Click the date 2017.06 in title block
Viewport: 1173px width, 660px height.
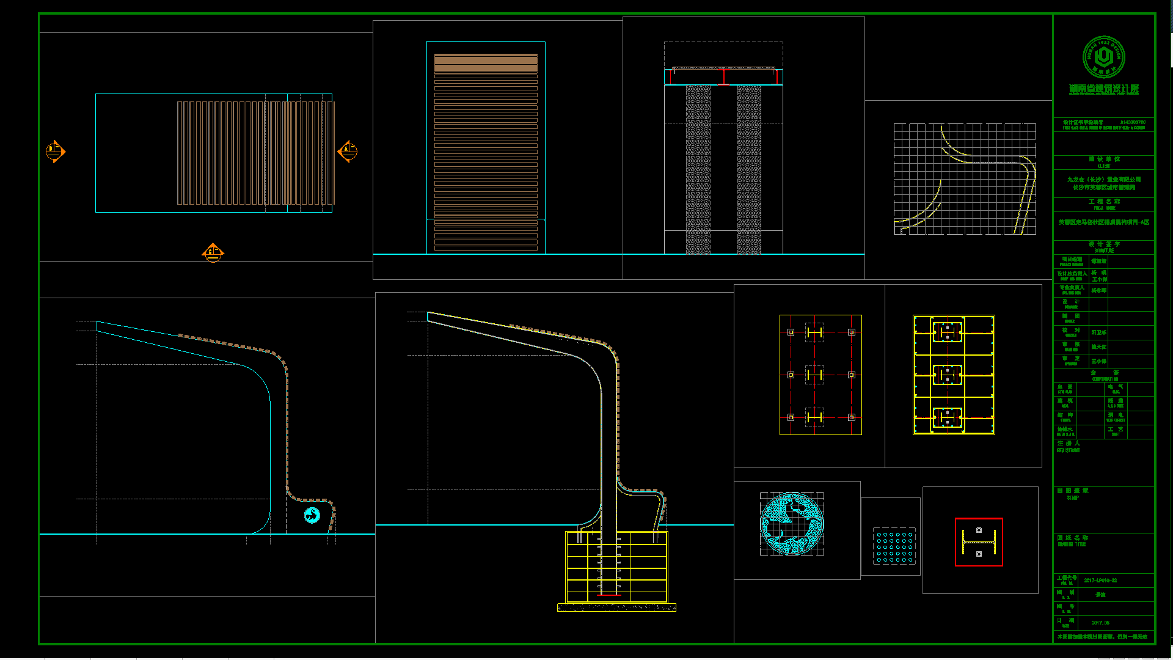point(1100,623)
